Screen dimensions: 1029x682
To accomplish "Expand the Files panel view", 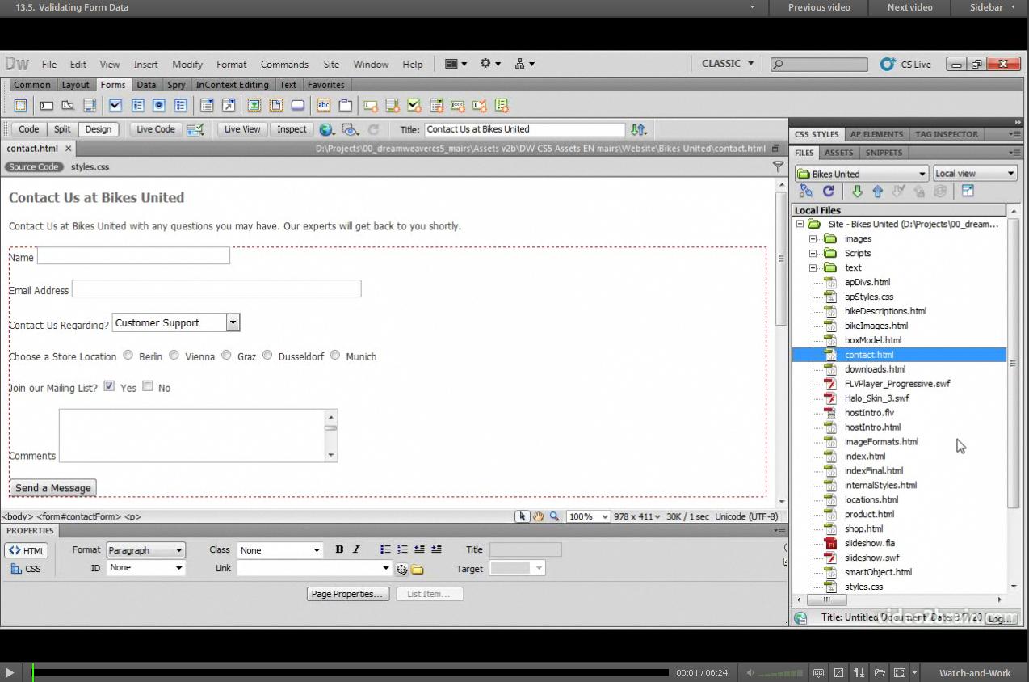I will (968, 191).
